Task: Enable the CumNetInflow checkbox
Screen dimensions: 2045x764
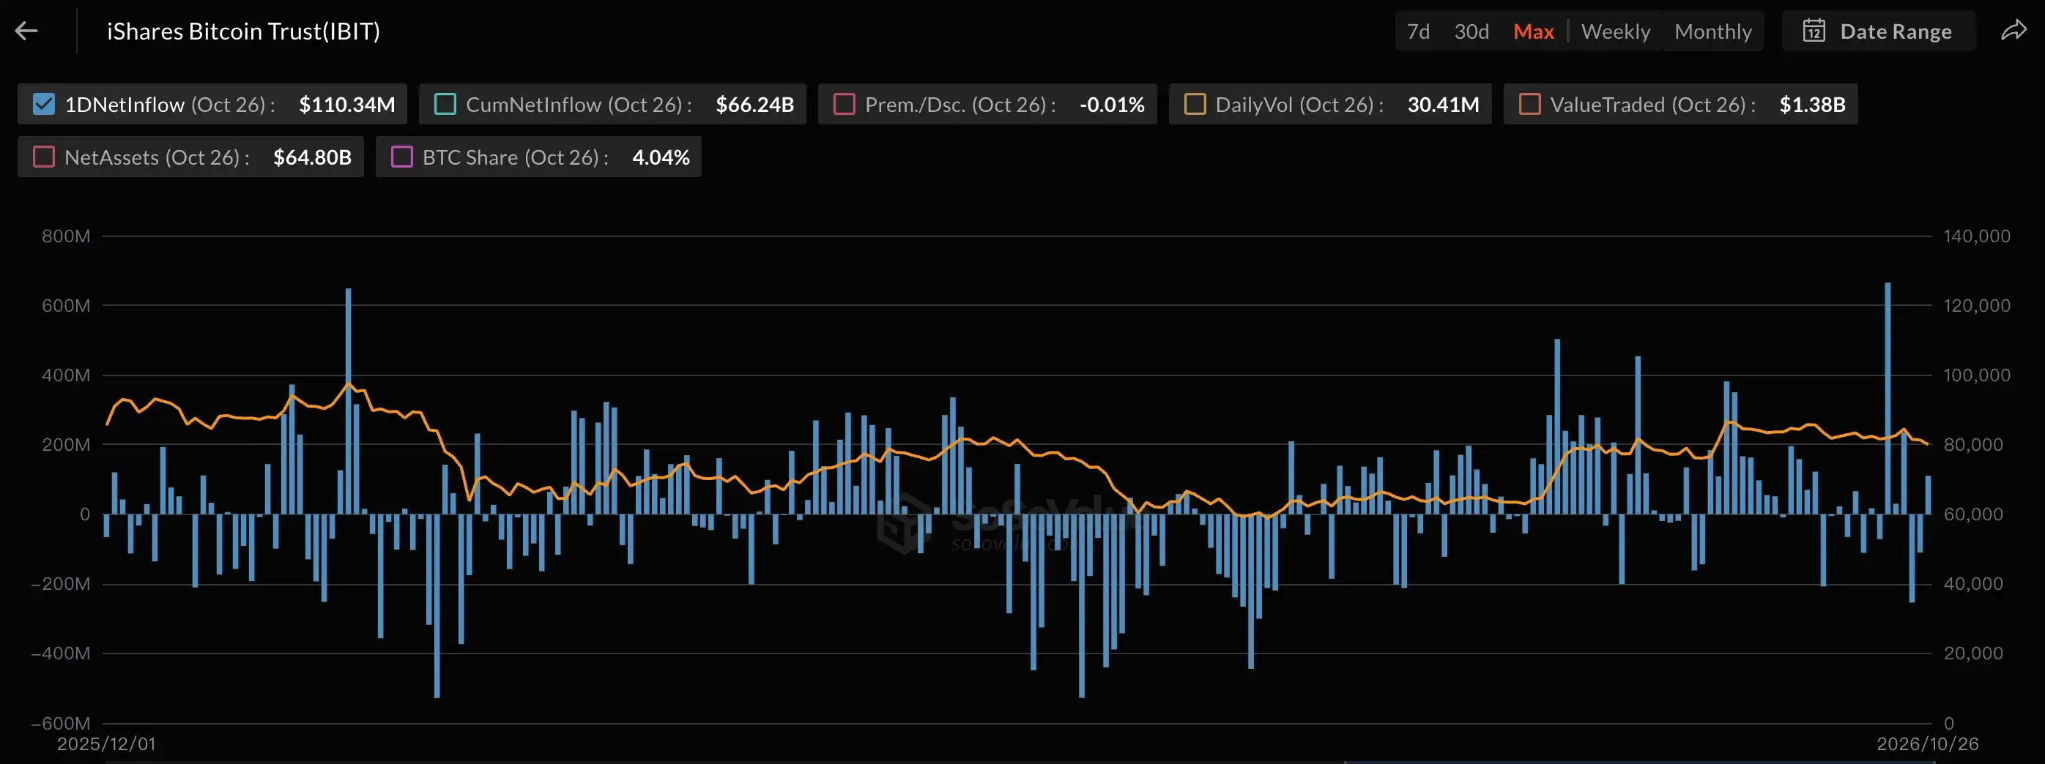Action: pyautogui.click(x=445, y=104)
